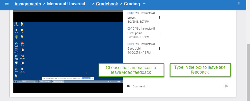Click the send comment arrow icon

pos(227,86)
